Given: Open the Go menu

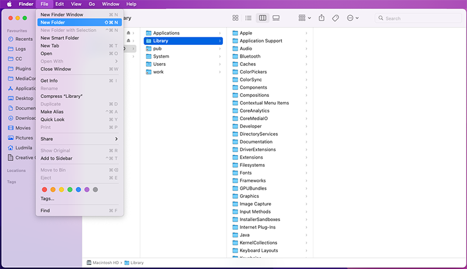Looking at the screenshot, I should (x=92, y=4).
